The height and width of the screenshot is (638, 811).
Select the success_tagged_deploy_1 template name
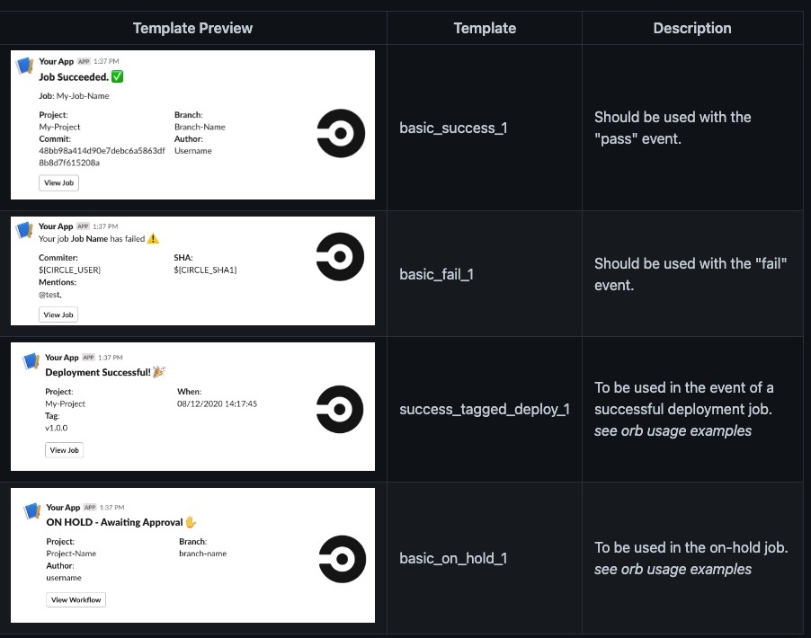pos(485,410)
